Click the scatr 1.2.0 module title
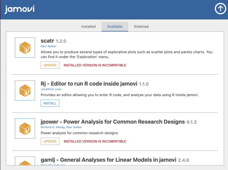The height and width of the screenshot is (170, 228). click(x=53, y=41)
